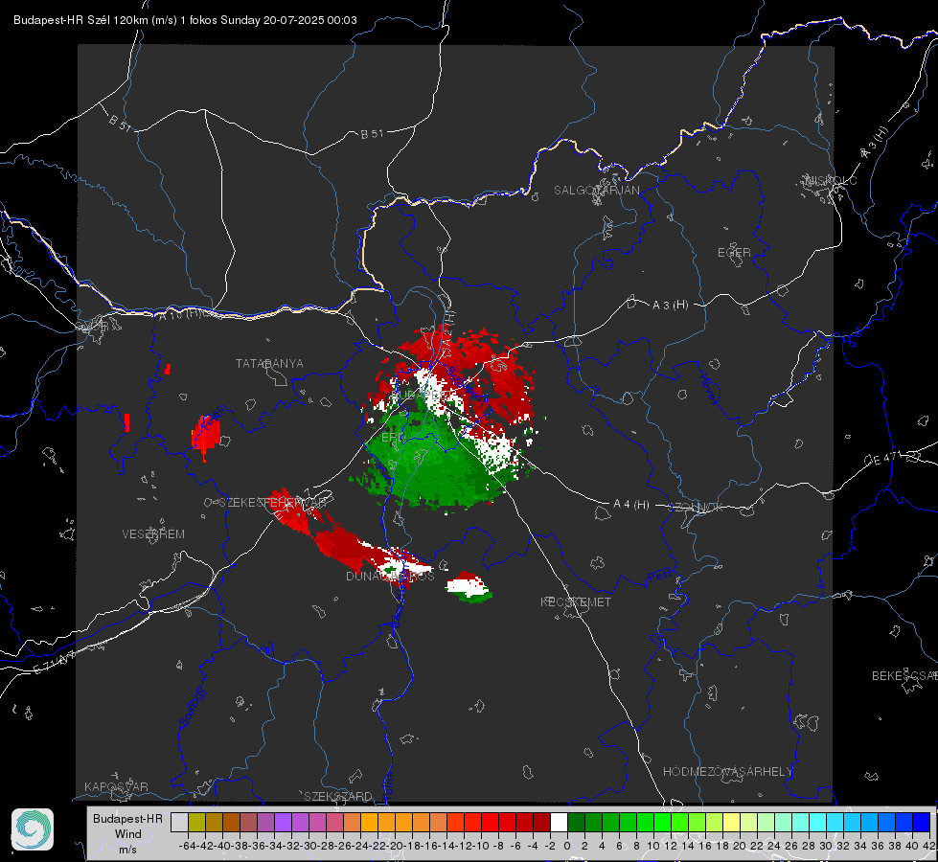
Task: Click the 'A 3 (H)' label near Eger
Action: 670,306
